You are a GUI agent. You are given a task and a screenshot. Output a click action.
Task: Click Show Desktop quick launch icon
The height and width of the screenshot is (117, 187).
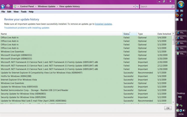[x=177, y=11]
